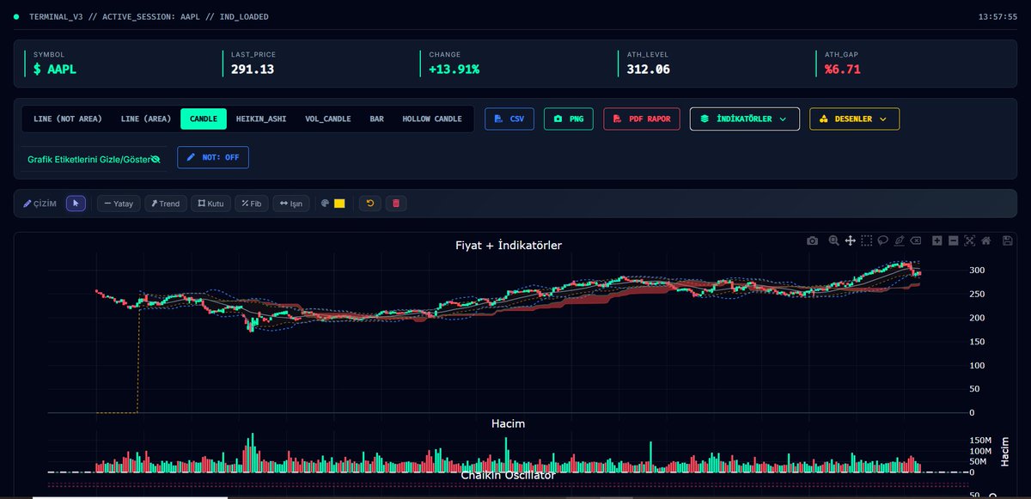Expand the İNDİKATÖRLER dropdown

pyautogui.click(x=744, y=119)
